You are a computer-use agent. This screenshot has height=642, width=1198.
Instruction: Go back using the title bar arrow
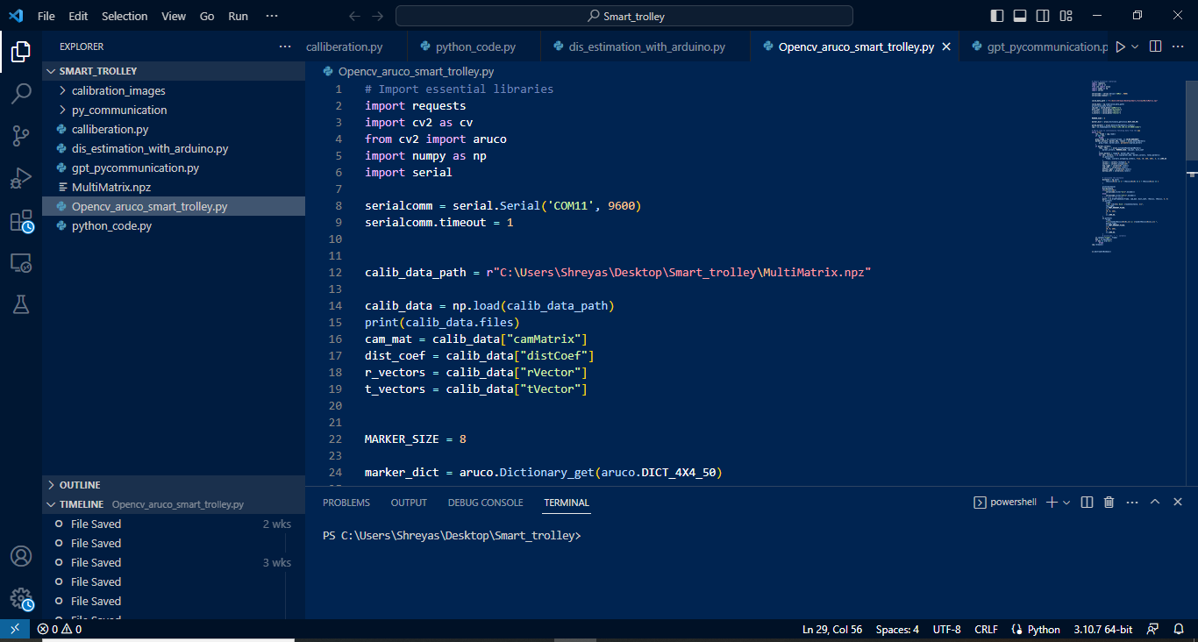[x=354, y=16]
